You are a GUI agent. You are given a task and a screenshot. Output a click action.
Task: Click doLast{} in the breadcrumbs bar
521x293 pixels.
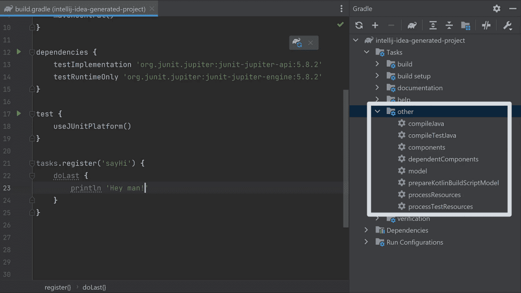coord(94,287)
